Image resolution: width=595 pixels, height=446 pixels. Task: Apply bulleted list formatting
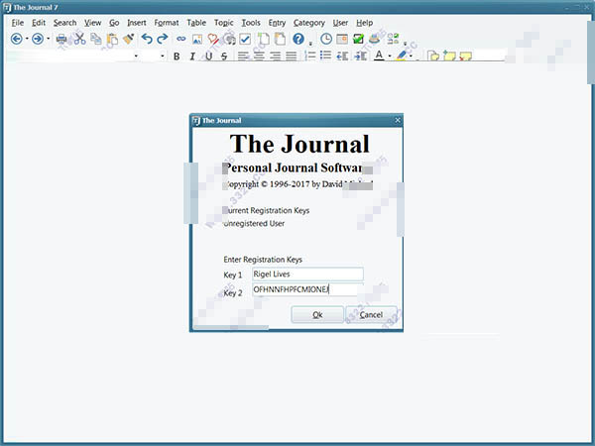coord(325,56)
